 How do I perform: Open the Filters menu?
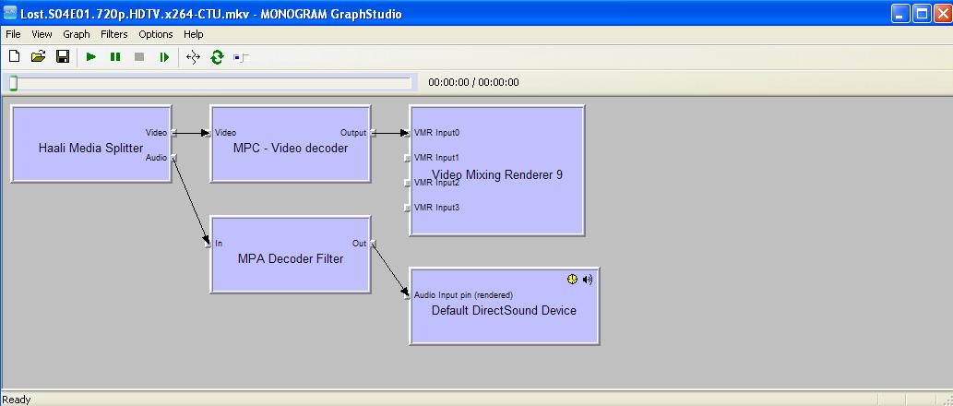pos(114,34)
